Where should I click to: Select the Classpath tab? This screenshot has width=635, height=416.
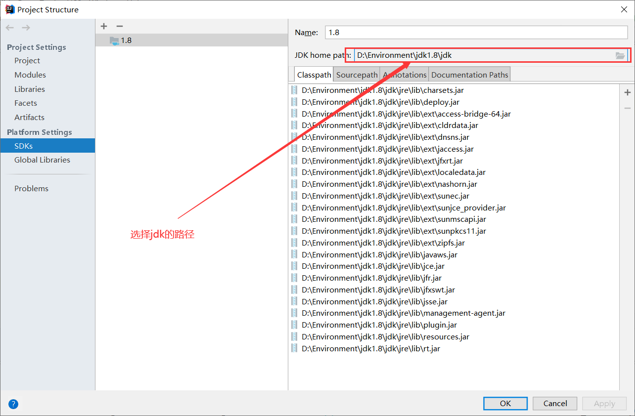click(314, 74)
